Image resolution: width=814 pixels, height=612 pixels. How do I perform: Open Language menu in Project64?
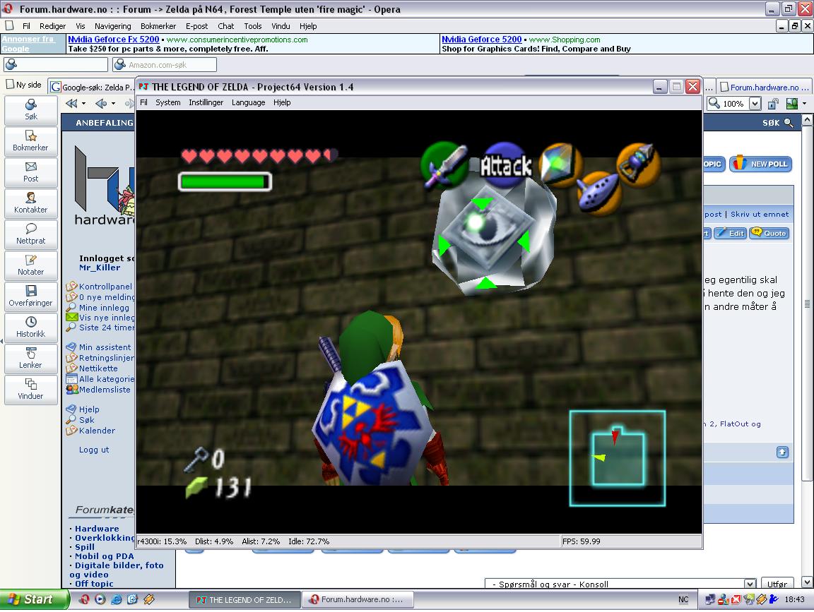pyautogui.click(x=248, y=102)
